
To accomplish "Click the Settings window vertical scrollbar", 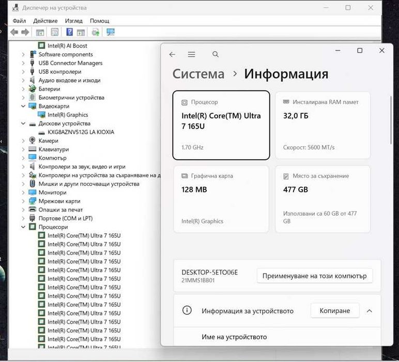I will (x=391, y=120).
